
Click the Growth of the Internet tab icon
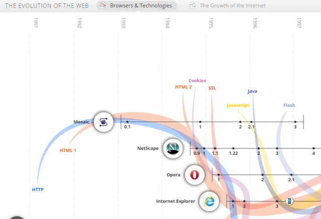coord(193,5)
